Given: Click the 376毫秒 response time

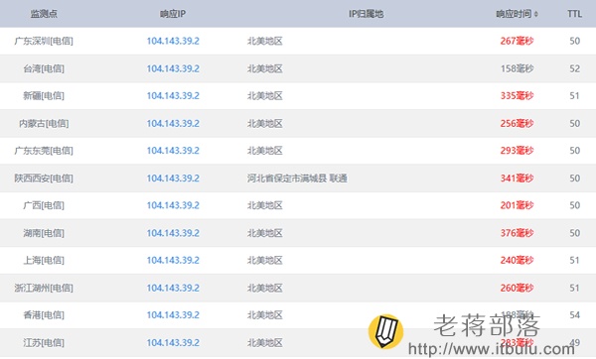Looking at the screenshot, I should pos(517,233).
